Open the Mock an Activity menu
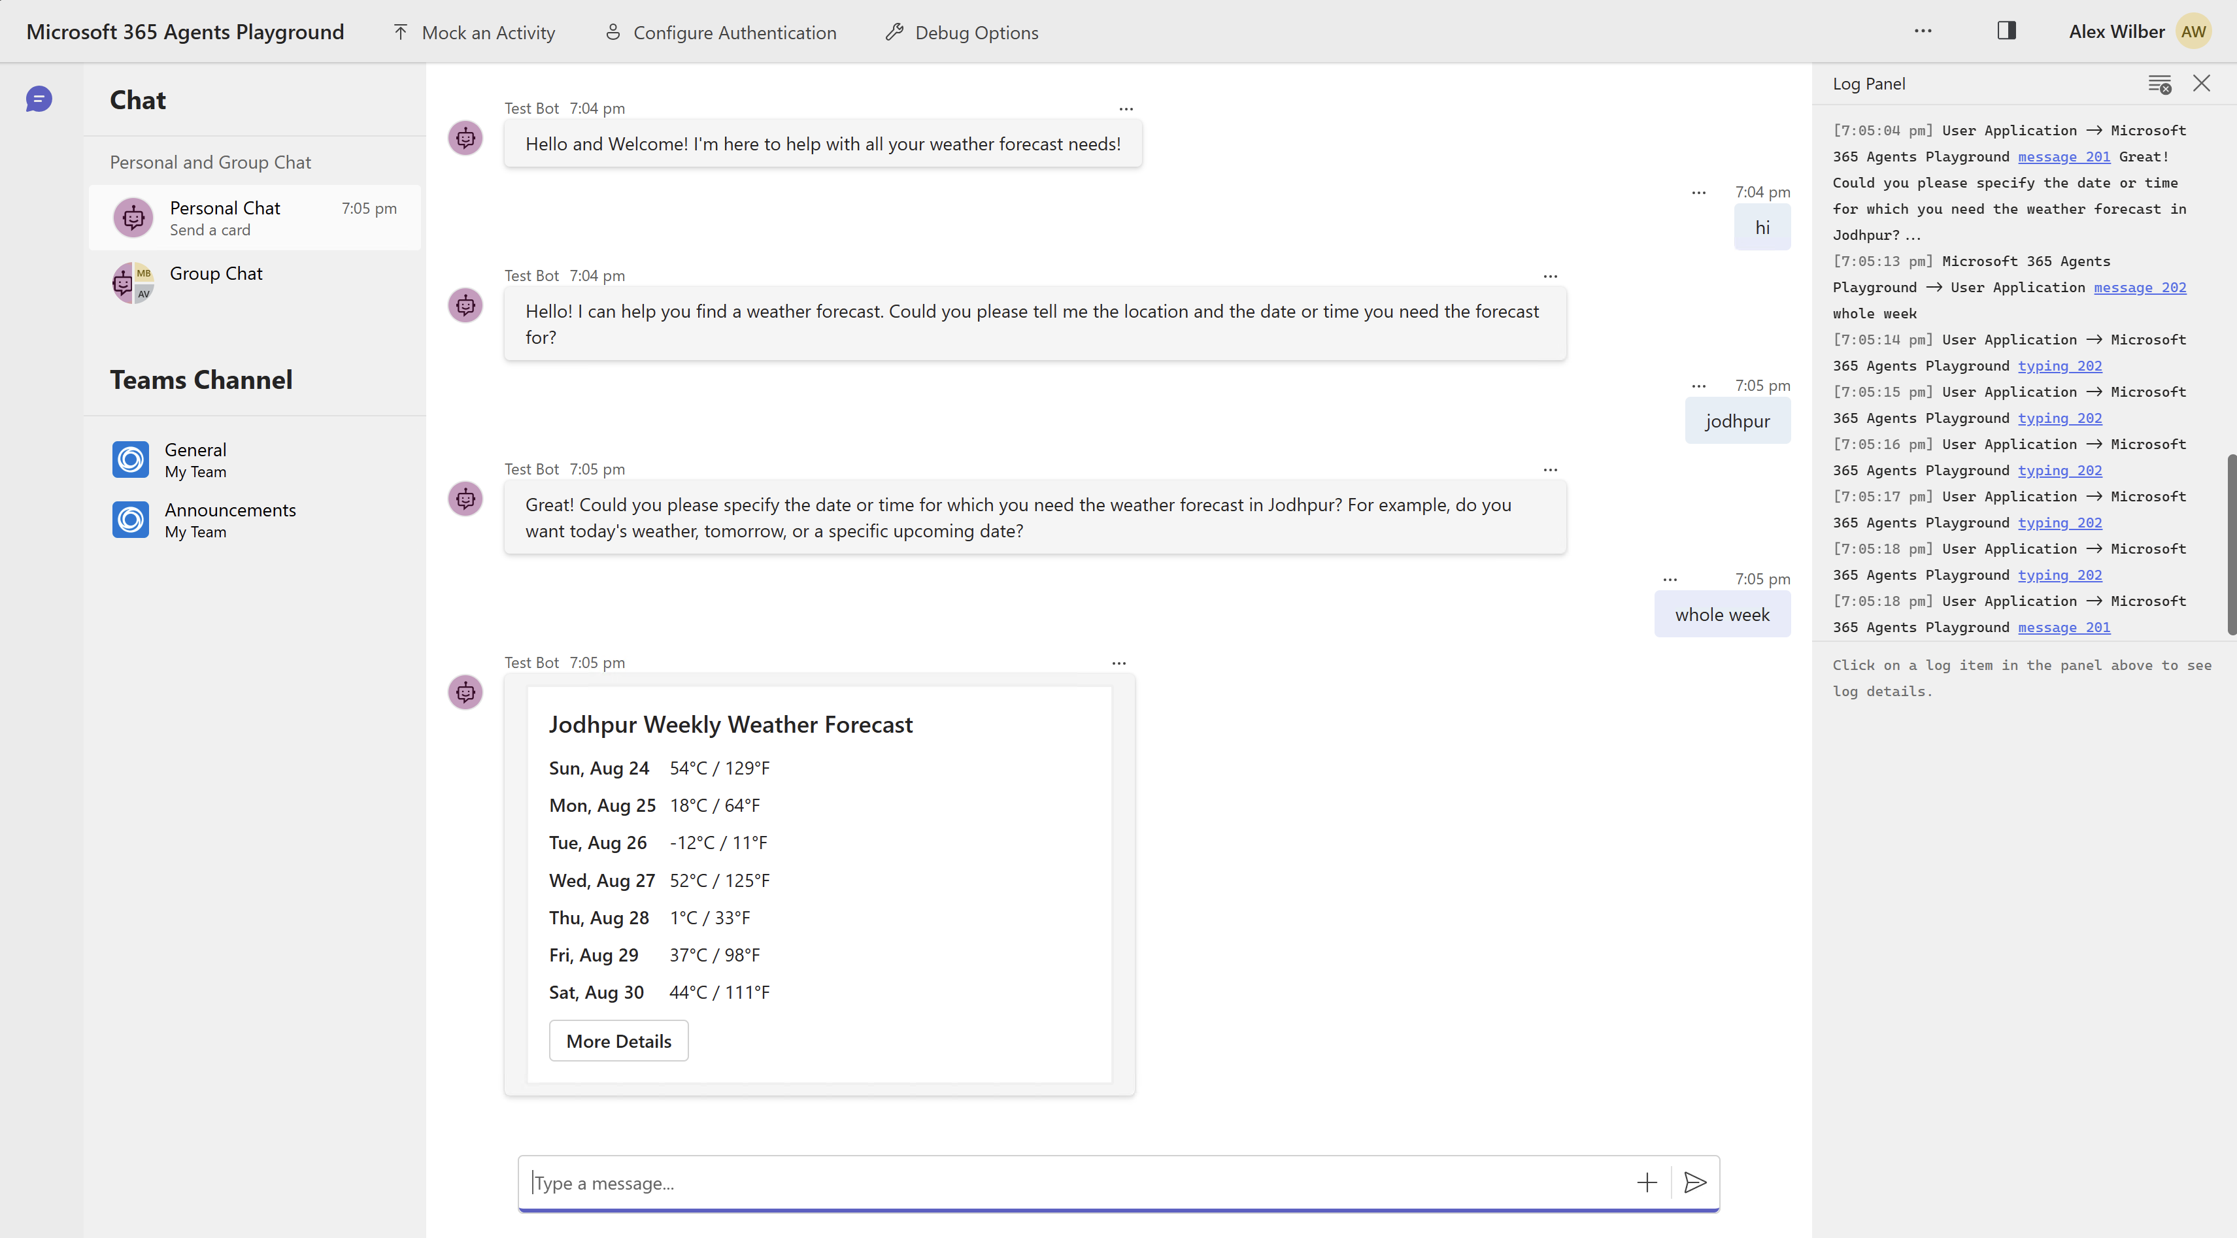This screenshot has height=1238, width=2237. click(x=473, y=32)
